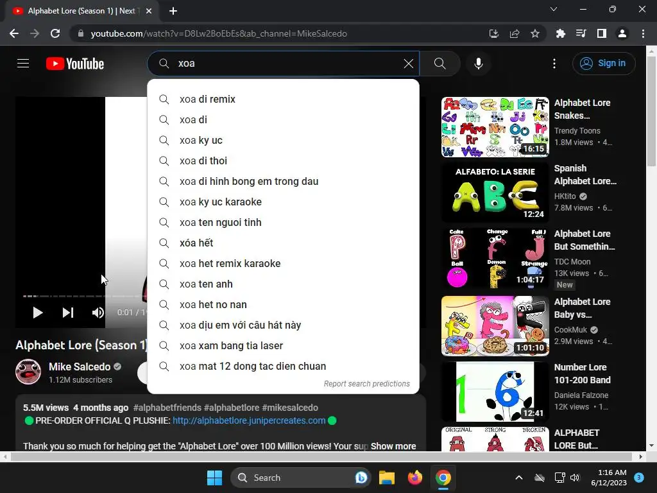Viewport: 657px width, 493px height.
Task: Open Chrome profile icon
Action: click(622, 33)
